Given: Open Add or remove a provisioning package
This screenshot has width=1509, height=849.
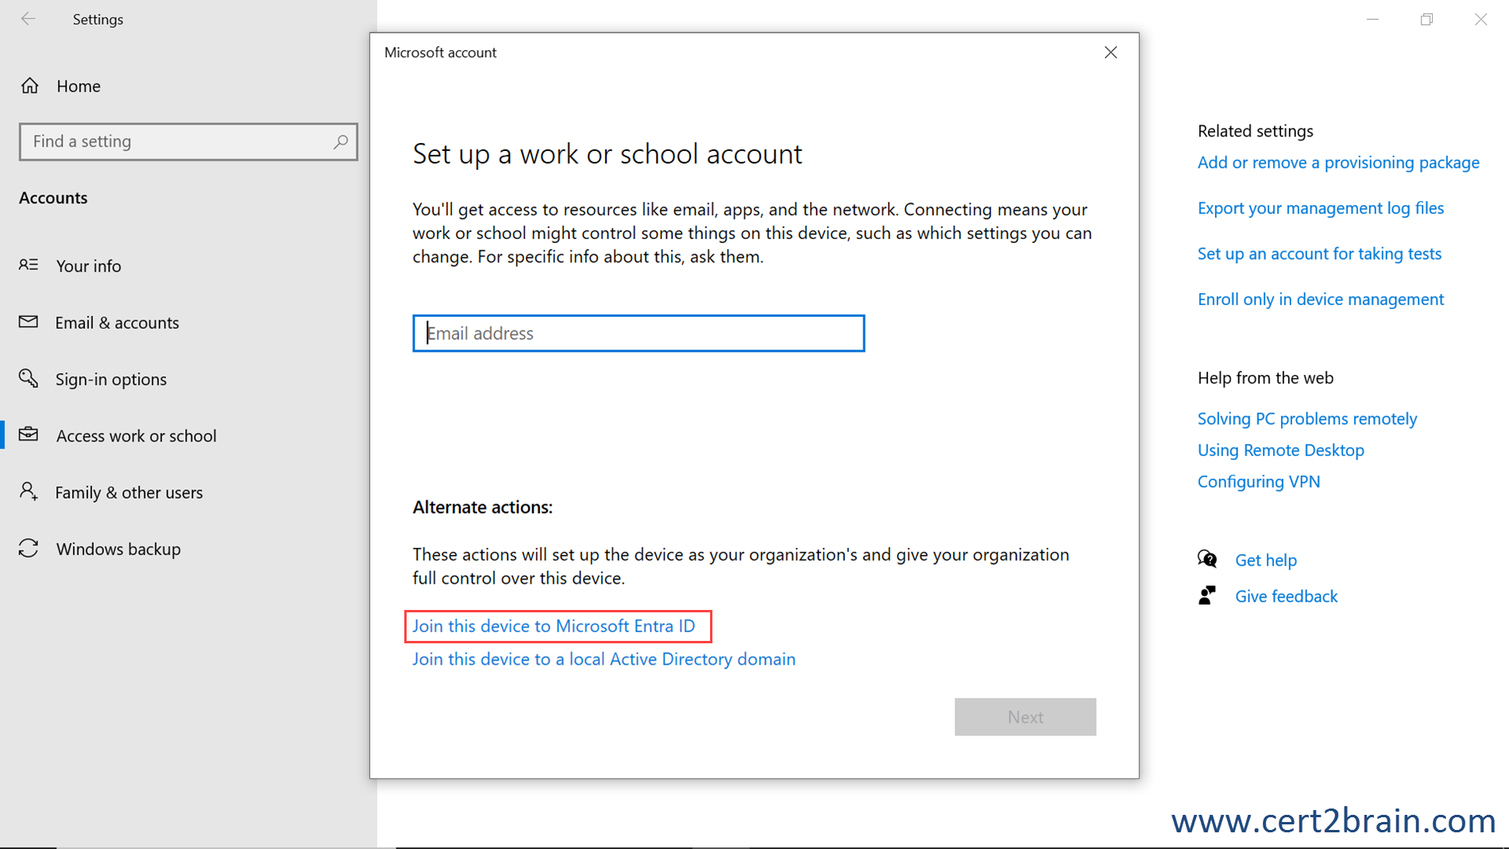Looking at the screenshot, I should pos(1338,162).
